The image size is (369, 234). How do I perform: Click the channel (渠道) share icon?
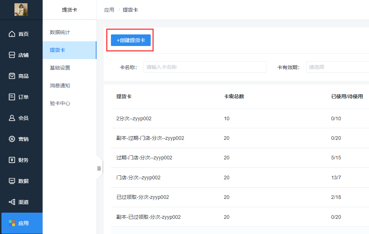point(12,202)
